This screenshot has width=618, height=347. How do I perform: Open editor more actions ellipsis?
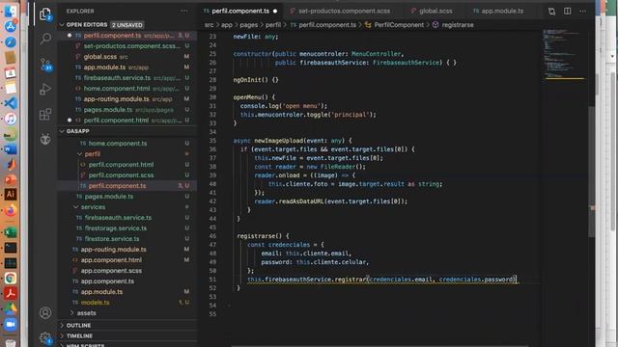tap(582, 11)
